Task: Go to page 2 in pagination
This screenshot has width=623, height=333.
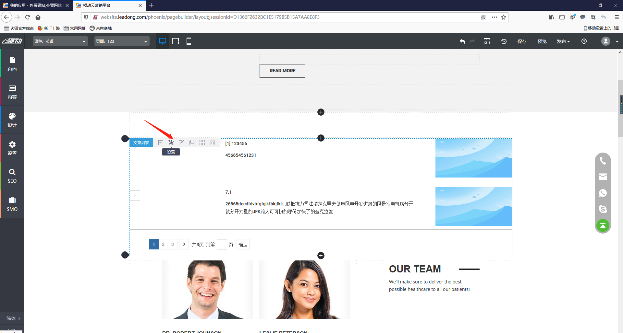Action: pos(163,244)
